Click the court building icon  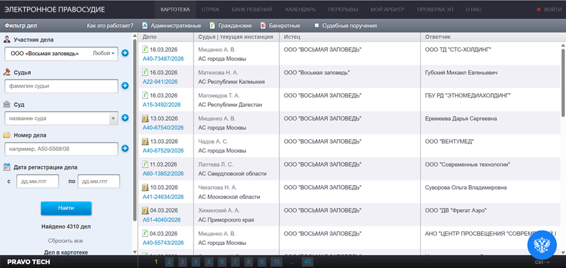(x=7, y=104)
